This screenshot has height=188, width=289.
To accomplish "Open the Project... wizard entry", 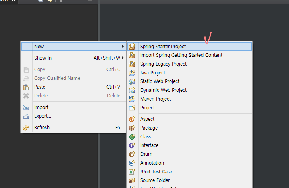I will coord(189,108).
